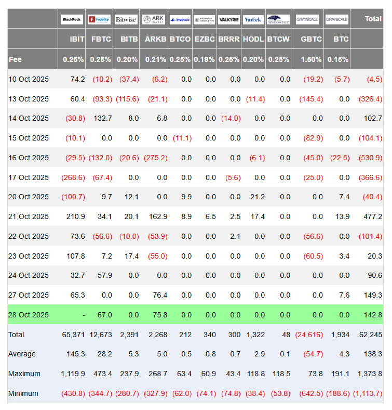Click the ARK Invest logo
392x410 pixels.
coord(154,19)
